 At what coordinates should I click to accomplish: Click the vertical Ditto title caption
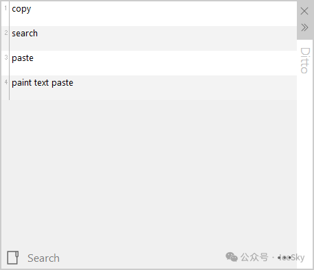[305, 60]
